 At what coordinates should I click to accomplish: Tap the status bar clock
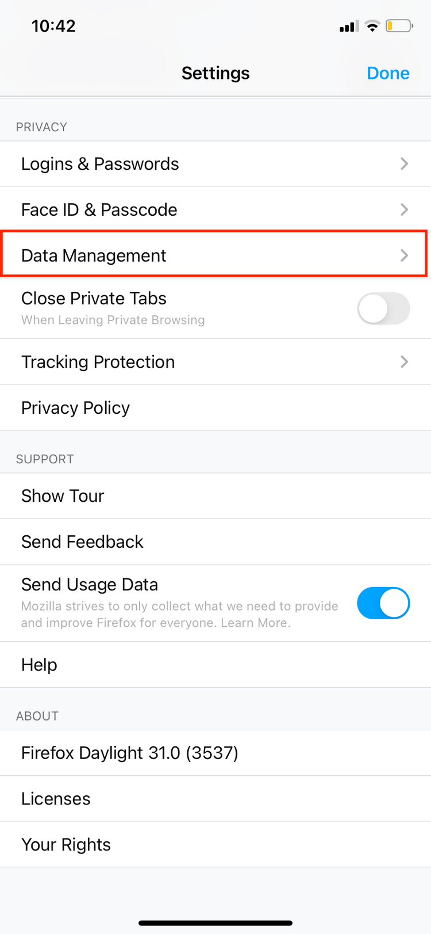pyautogui.click(x=53, y=26)
